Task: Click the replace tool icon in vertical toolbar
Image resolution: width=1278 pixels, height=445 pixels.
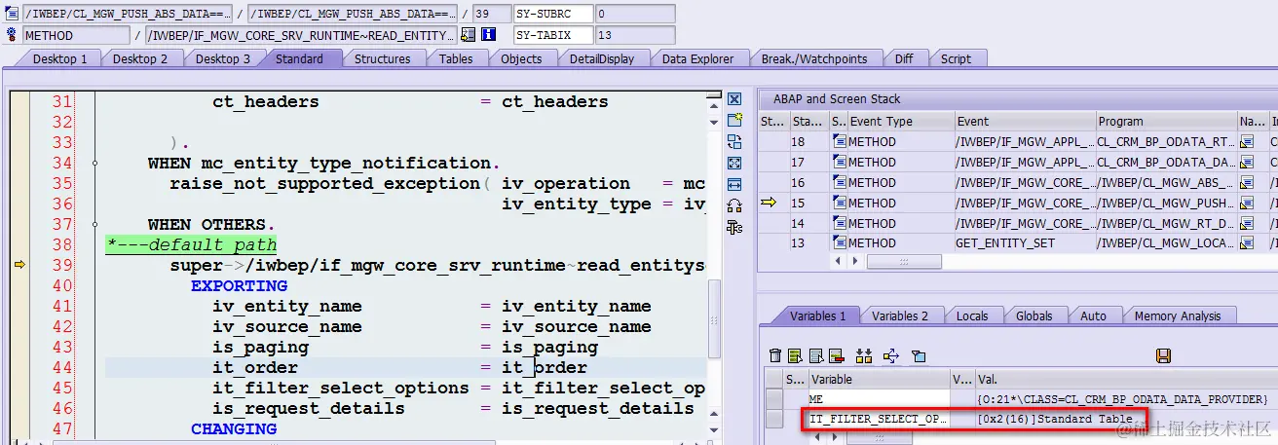Action: click(734, 141)
